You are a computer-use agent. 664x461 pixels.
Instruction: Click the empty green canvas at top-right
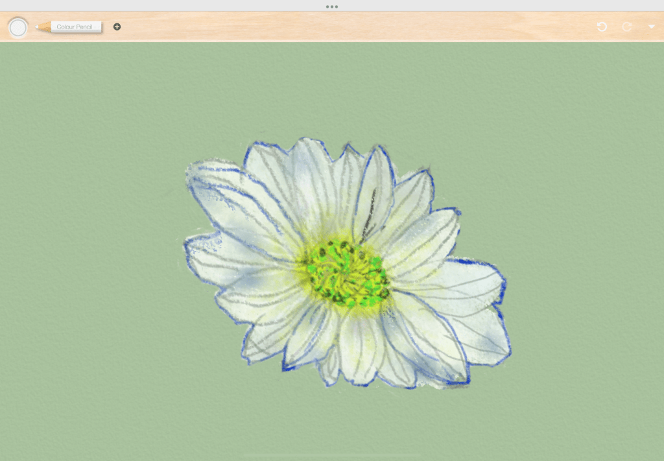(584, 97)
